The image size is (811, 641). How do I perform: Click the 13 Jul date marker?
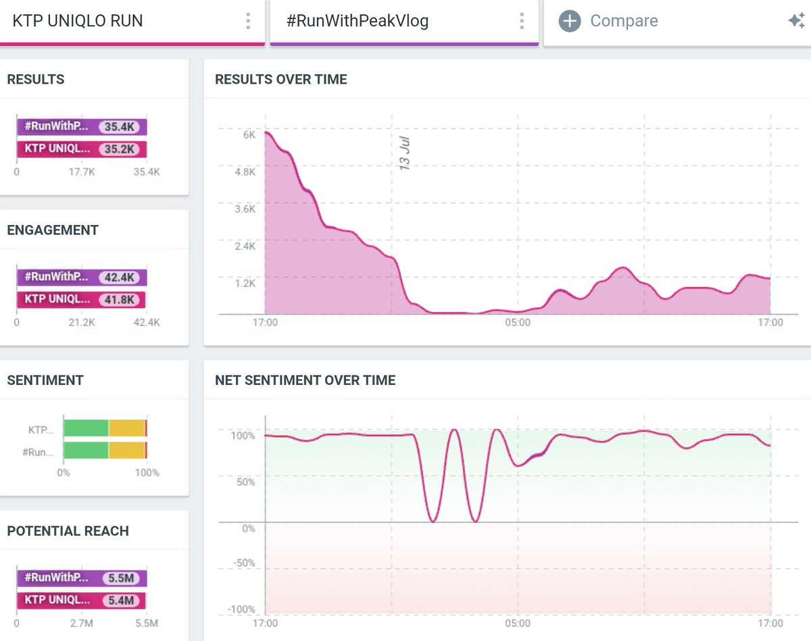tap(405, 153)
